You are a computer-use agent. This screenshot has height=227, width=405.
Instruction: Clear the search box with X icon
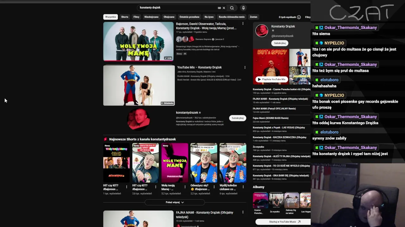point(224,8)
